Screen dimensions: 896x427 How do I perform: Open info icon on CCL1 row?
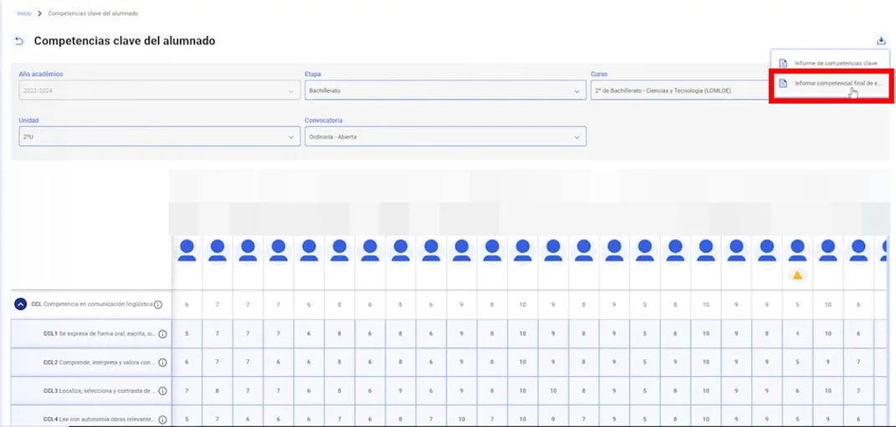(162, 333)
